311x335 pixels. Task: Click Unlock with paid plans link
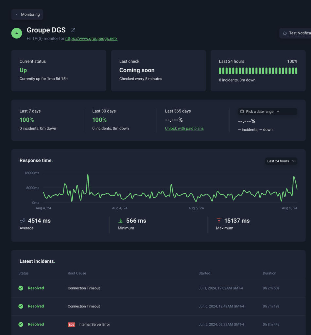[x=184, y=129]
